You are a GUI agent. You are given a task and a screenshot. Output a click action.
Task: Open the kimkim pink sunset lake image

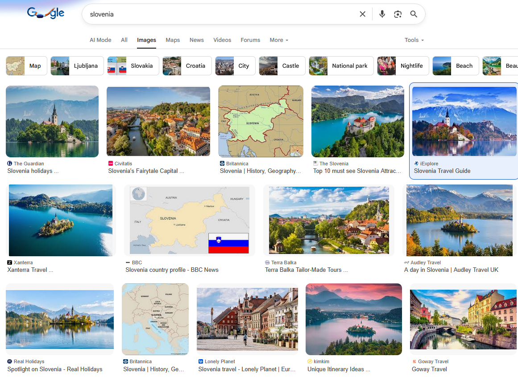tap(354, 319)
